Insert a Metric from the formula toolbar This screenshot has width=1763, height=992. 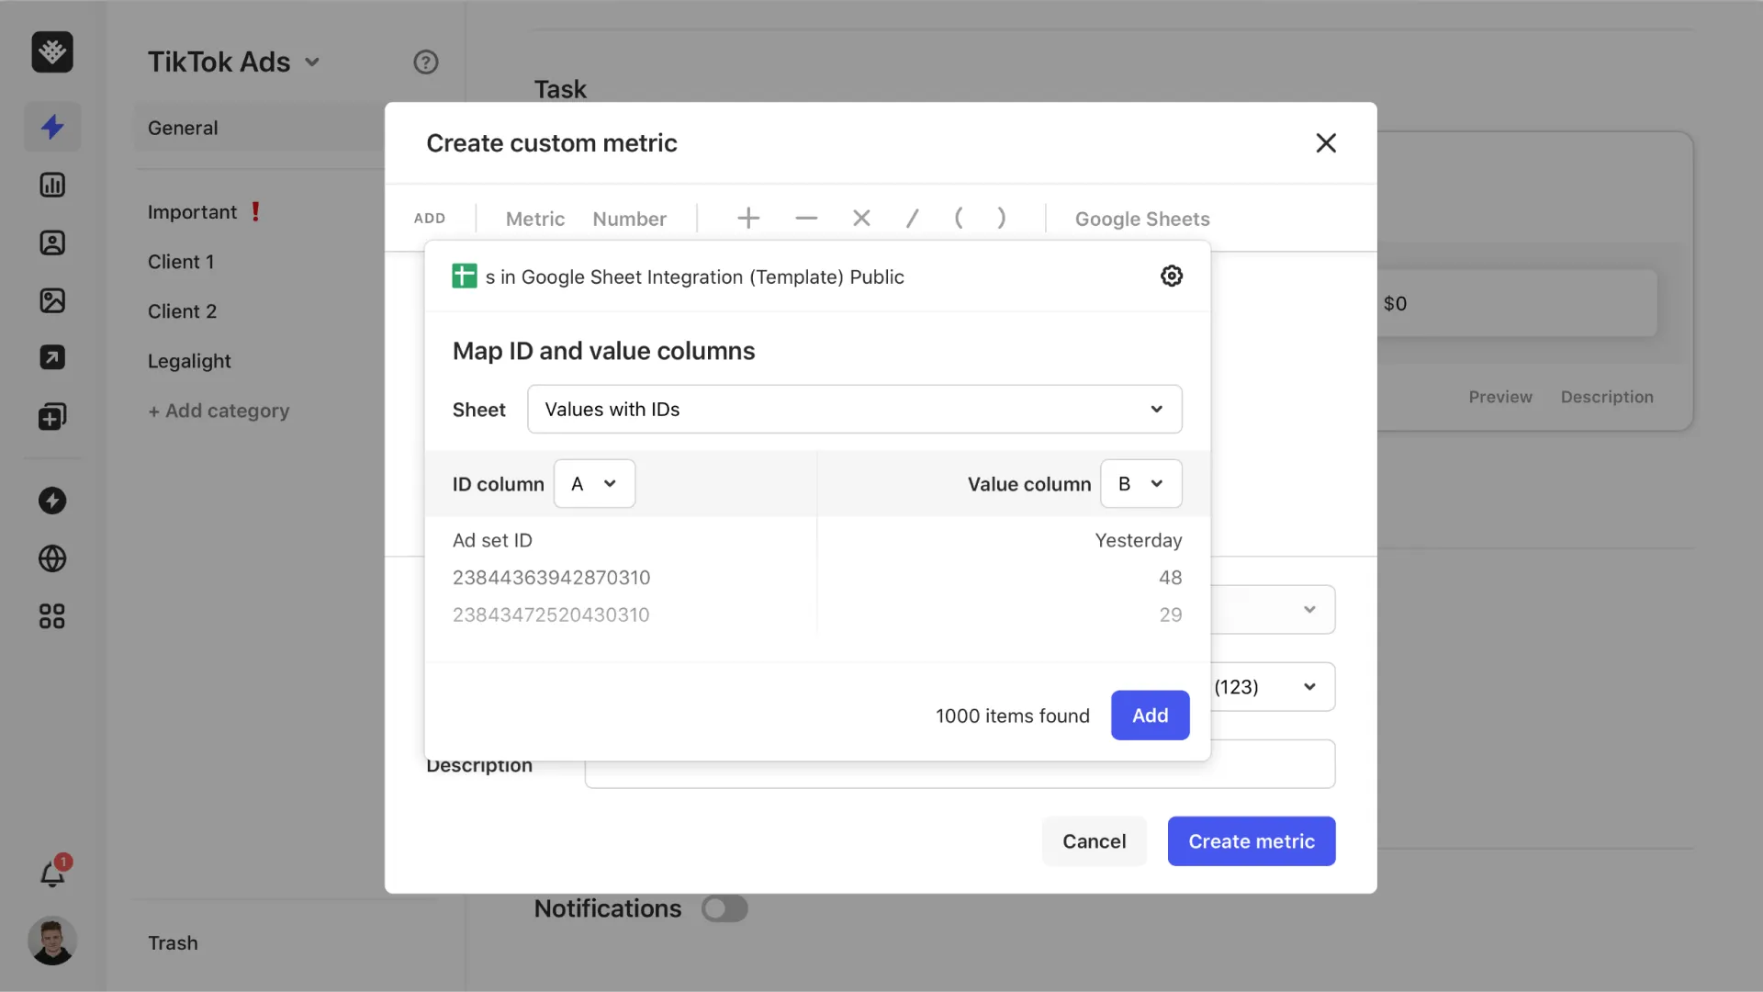[534, 219]
